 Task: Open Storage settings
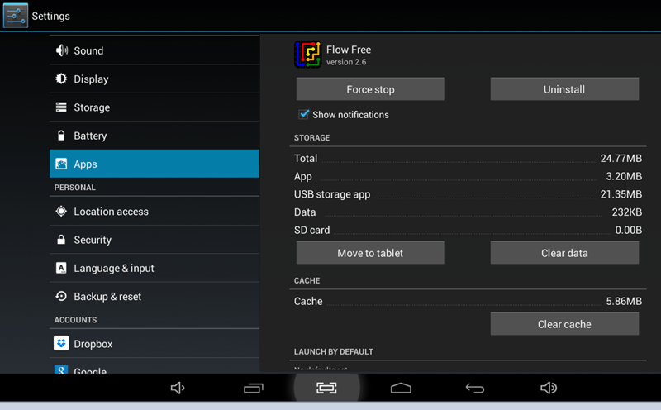(155, 107)
